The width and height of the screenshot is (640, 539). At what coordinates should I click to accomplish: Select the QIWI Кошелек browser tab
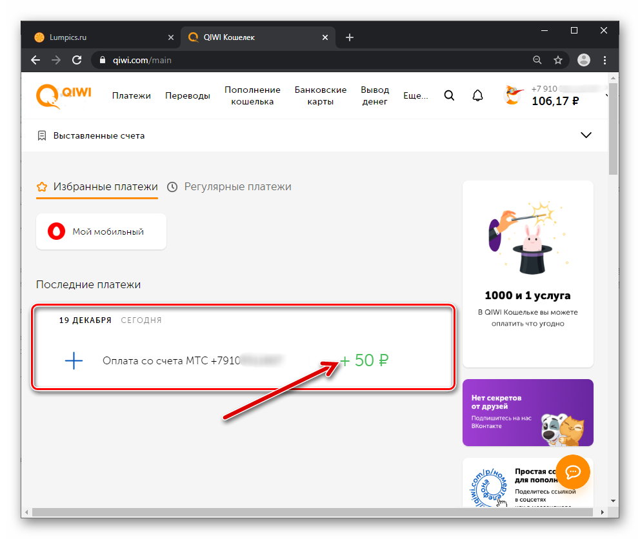(x=258, y=37)
